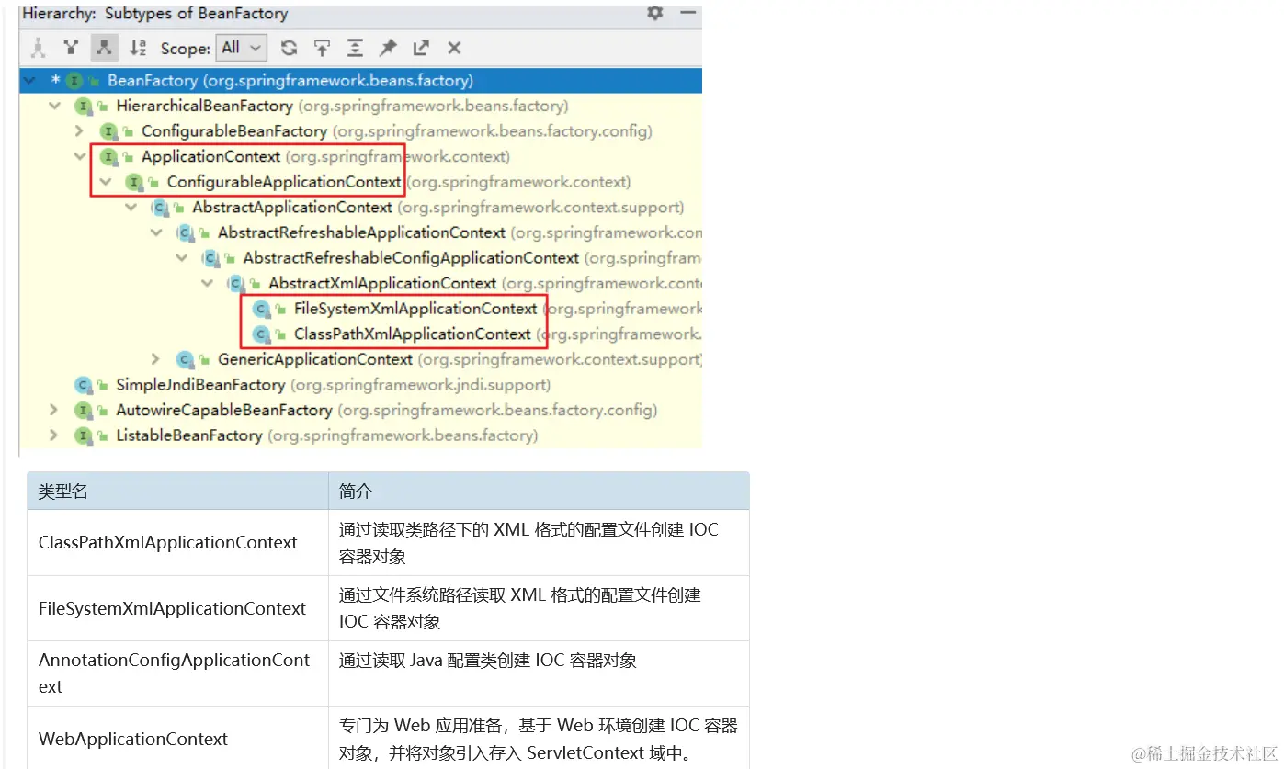The height and width of the screenshot is (769, 1284).
Task: Collapse the AbstractRefreshableConfigApplicationContext node
Action: 181,258
